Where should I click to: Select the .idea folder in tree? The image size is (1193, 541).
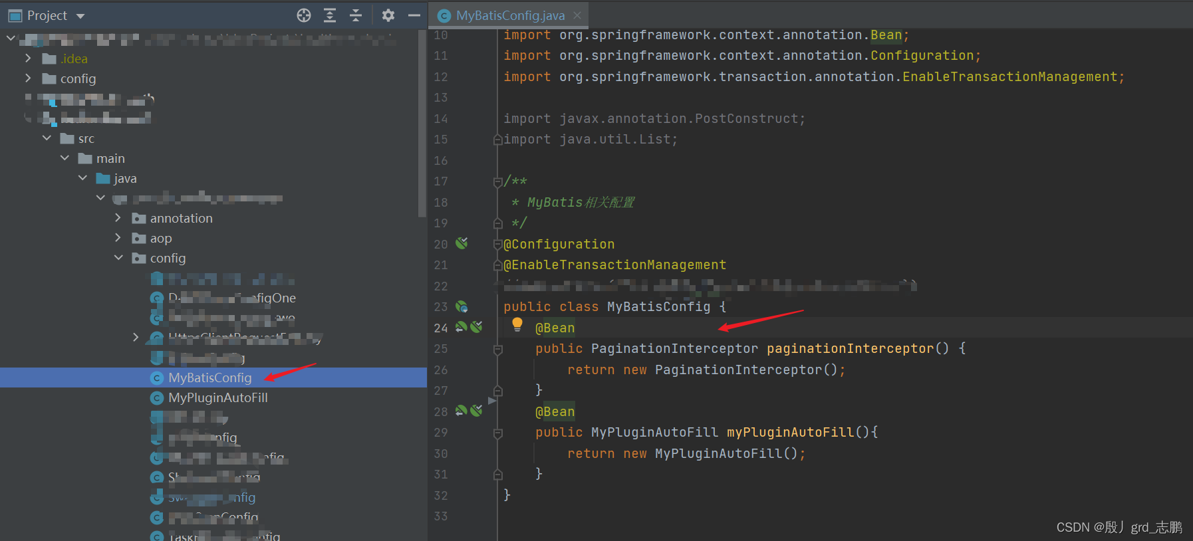[74, 58]
